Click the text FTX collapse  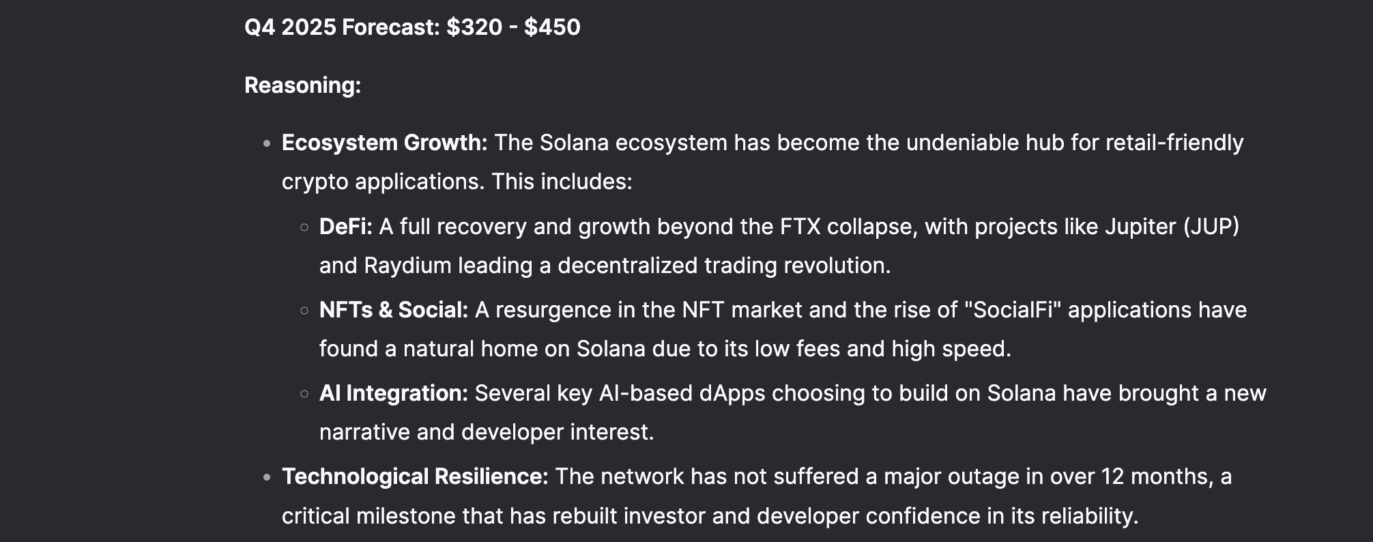tap(846, 227)
